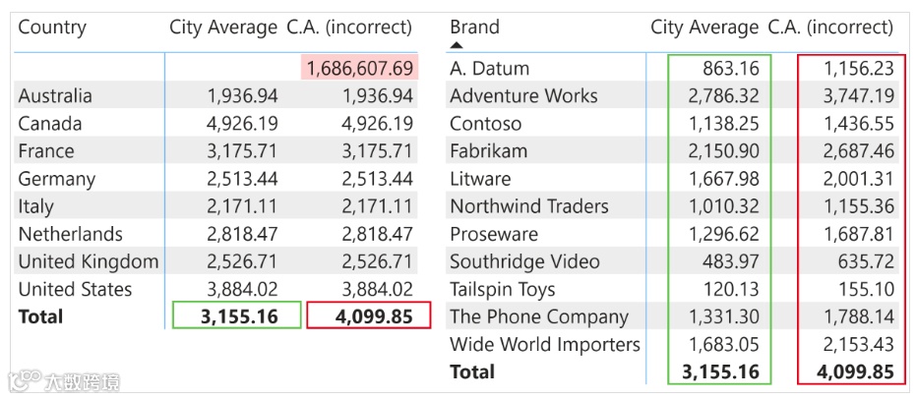
Task: Click City Average header in the Country table
Action: [x=223, y=28]
